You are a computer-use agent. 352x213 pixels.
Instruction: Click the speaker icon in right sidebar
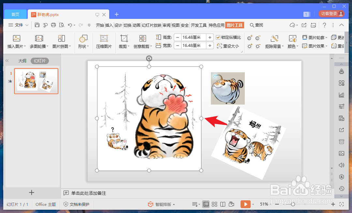pos(342,165)
